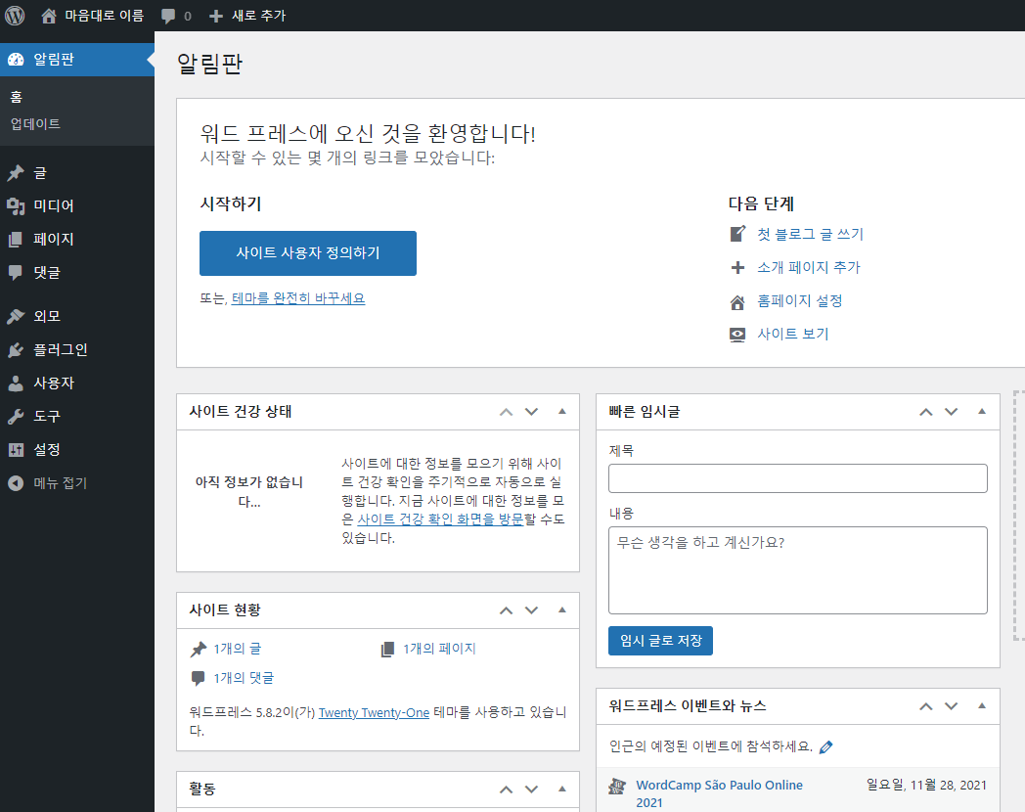Click the bubble icon by 1개의 댓글
The height and width of the screenshot is (812, 1025).
tap(199, 678)
